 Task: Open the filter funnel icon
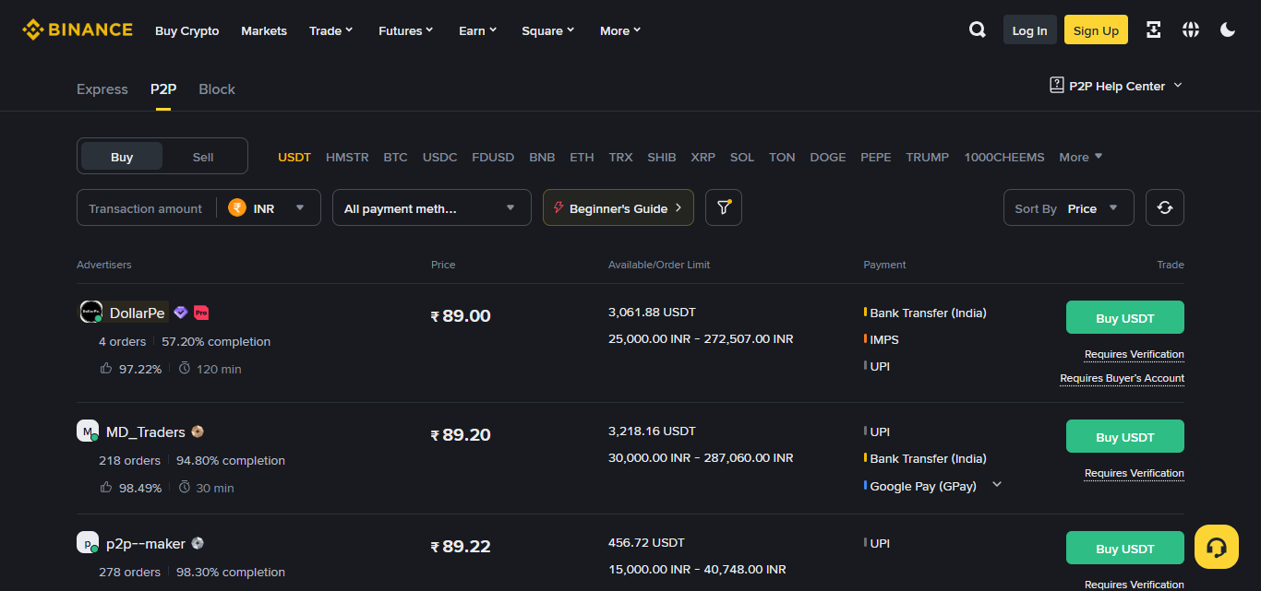[x=724, y=207]
